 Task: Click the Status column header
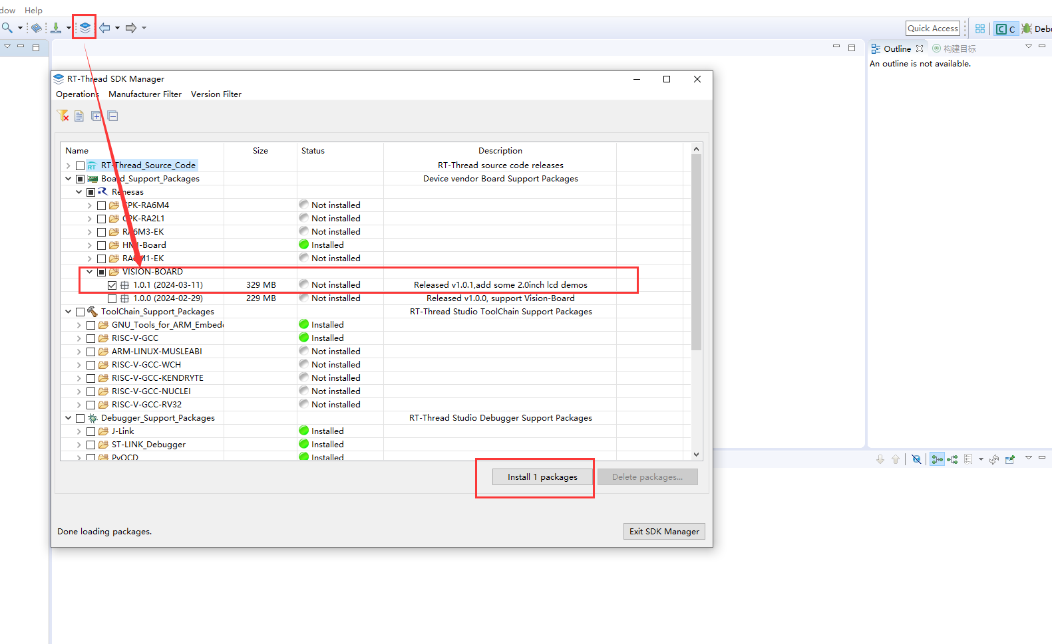pos(340,151)
